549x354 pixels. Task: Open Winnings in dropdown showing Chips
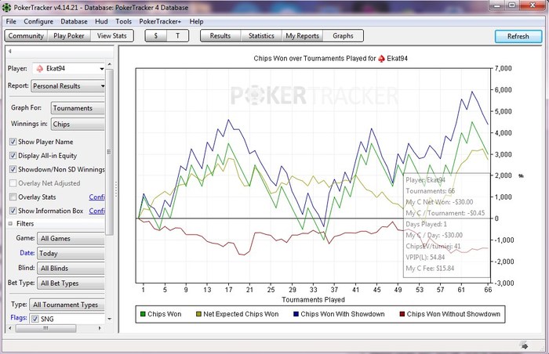(78, 125)
